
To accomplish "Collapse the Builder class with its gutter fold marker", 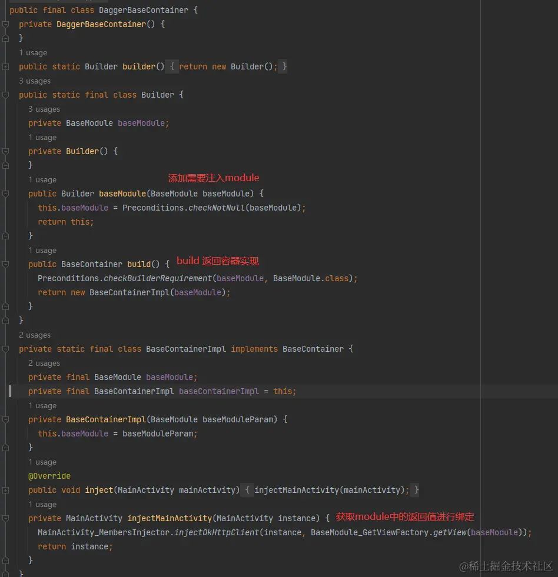I will pyautogui.click(x=5, y=95).
